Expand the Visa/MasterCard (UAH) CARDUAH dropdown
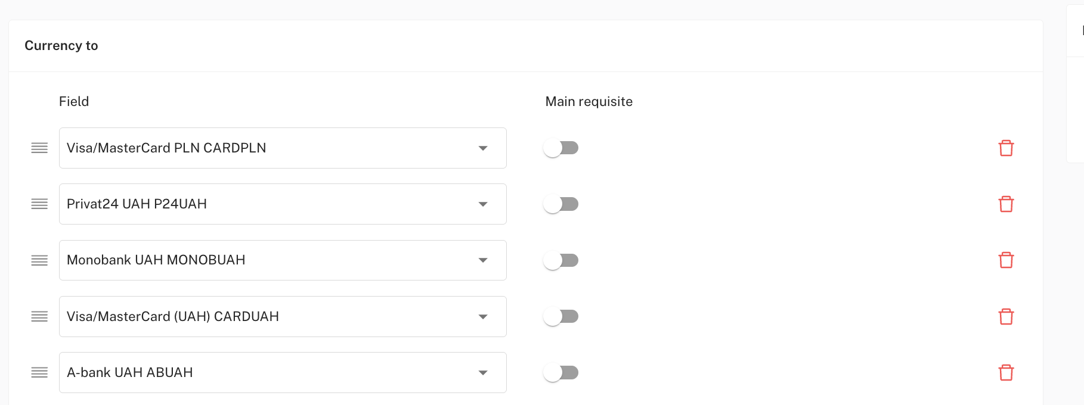Image resolution: width=1084 pixels, height=405 pixels. (283, 316)
